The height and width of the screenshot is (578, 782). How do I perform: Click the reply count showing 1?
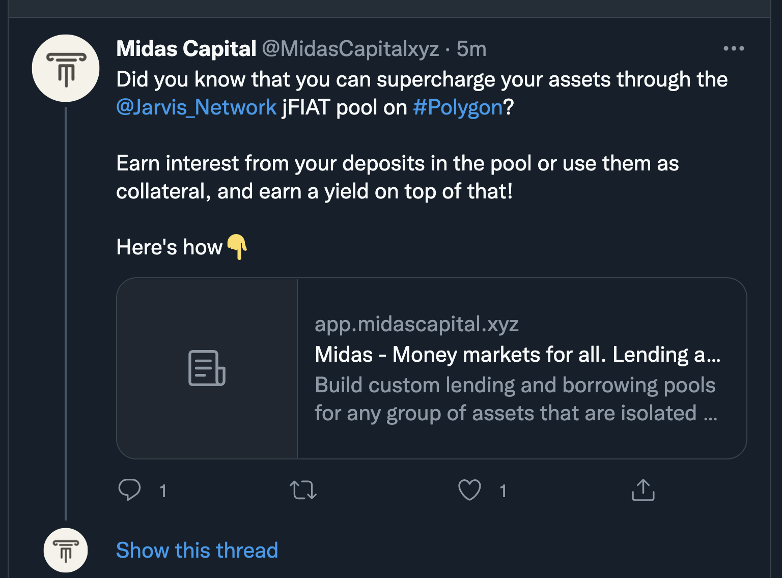(163, 490)
